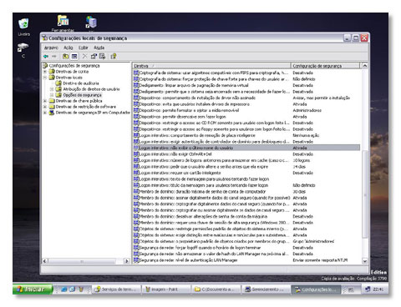Click the Internet Explorer quick launch icon

64,289
